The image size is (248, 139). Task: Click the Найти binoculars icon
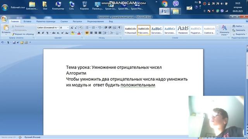pyautogui.click(x=234, y=26)
